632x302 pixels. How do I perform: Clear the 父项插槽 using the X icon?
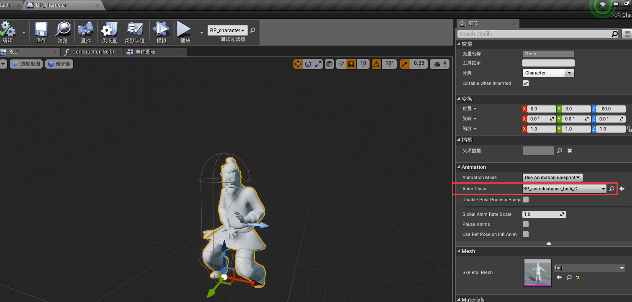coord(569,151)
